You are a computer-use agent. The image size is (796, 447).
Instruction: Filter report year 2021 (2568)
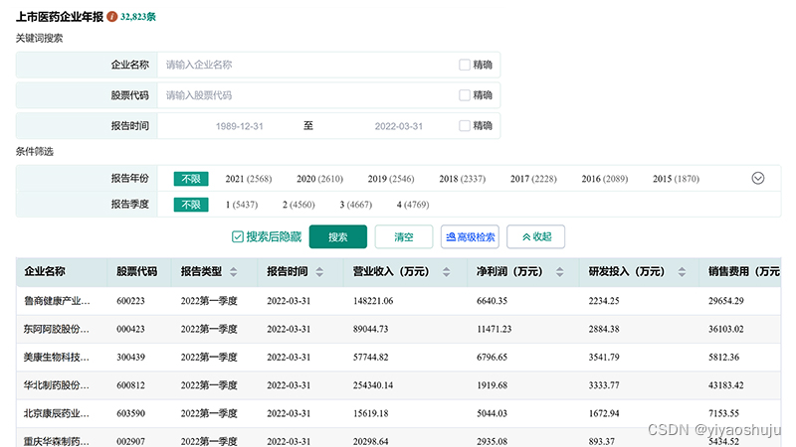coord(248,179)
